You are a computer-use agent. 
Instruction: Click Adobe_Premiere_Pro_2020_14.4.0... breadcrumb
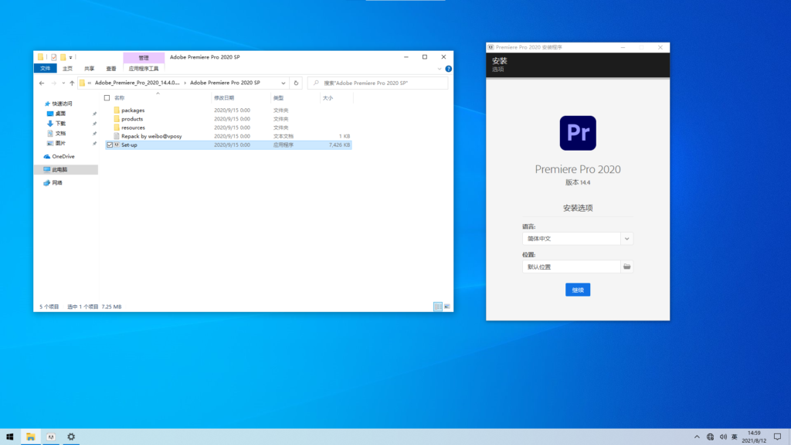pos(137,83)
